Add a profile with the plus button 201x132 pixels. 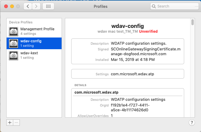[x=10, y=123]
